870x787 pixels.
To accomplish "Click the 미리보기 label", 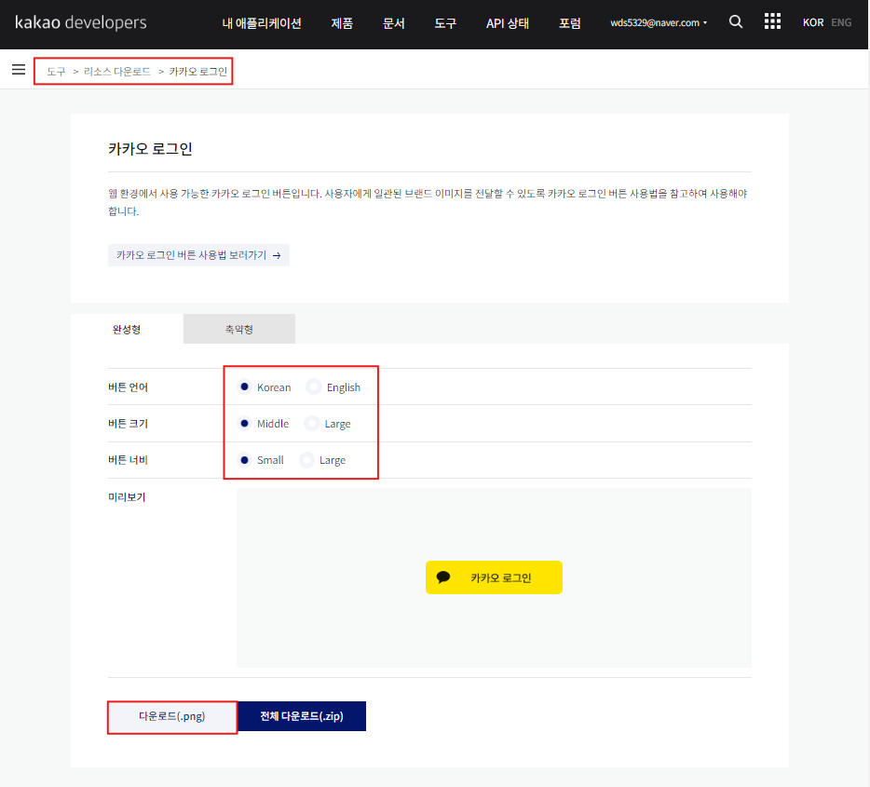I will coord(127,497).
